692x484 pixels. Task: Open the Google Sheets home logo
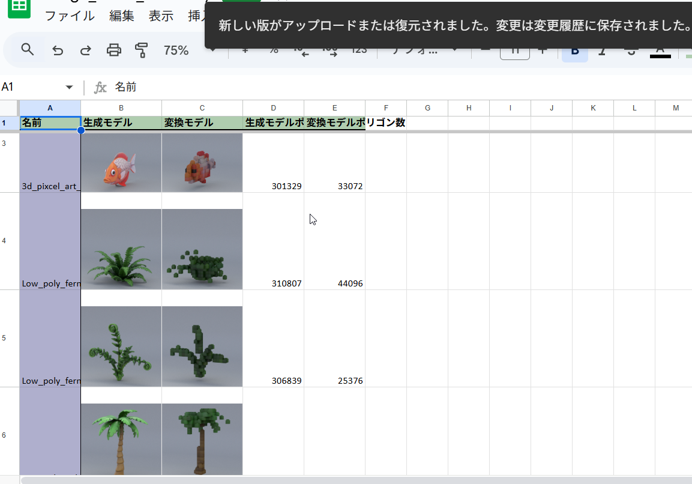point(19,8)
